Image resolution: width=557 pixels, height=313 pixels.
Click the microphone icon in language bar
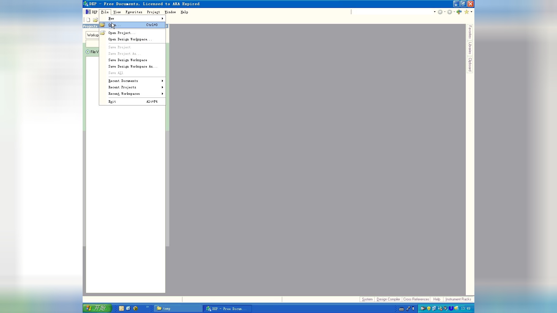click(408, 309)
